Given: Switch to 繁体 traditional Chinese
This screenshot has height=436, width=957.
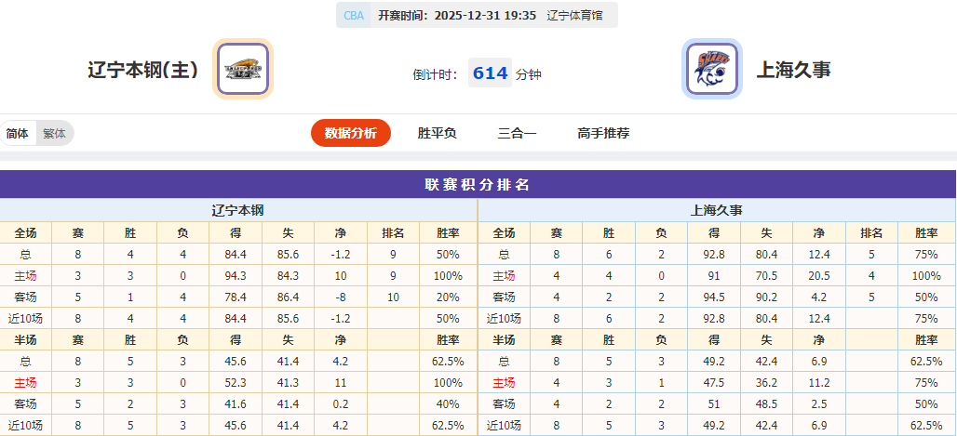Looking at the screenshot, I should (x=54, y=133).
